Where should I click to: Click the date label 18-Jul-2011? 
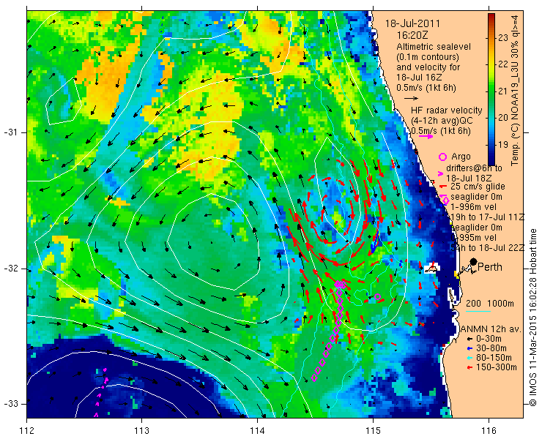tap(412, 24)
